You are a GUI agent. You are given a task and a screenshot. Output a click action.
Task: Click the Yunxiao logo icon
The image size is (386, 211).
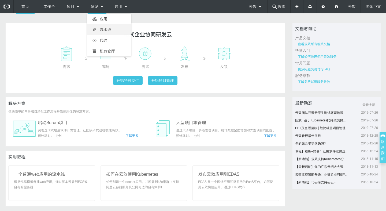pyautogui.click(x=6, y=7)
